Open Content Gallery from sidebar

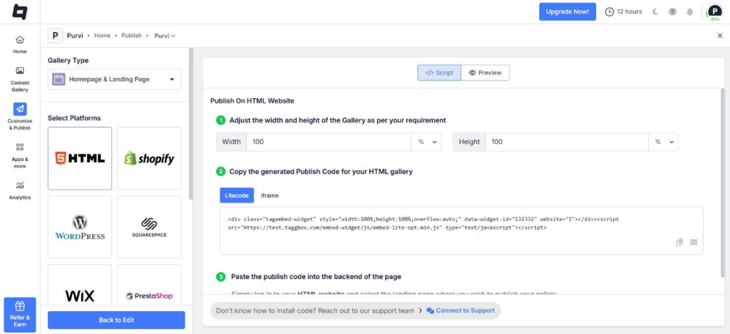coord(20,78)
